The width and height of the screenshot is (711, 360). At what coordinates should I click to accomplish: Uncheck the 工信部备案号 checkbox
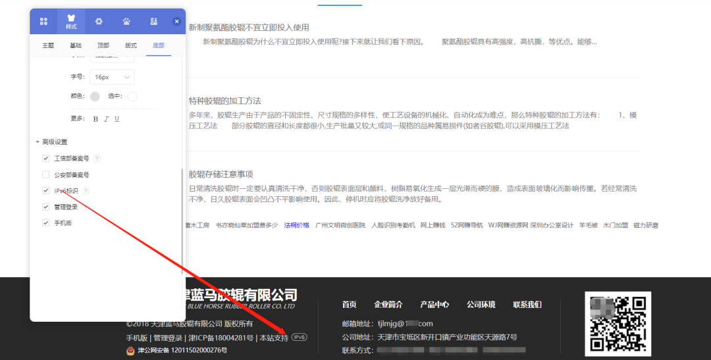tap(46, 159)
